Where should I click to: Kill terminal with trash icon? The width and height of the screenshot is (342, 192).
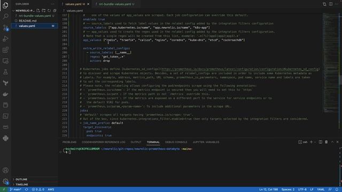click(x=327, y=142)
